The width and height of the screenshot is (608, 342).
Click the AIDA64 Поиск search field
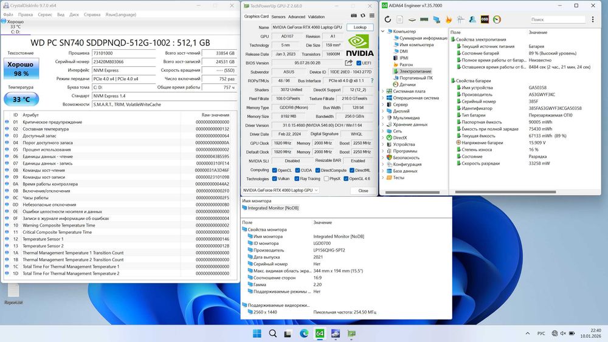tap(558, 19)
